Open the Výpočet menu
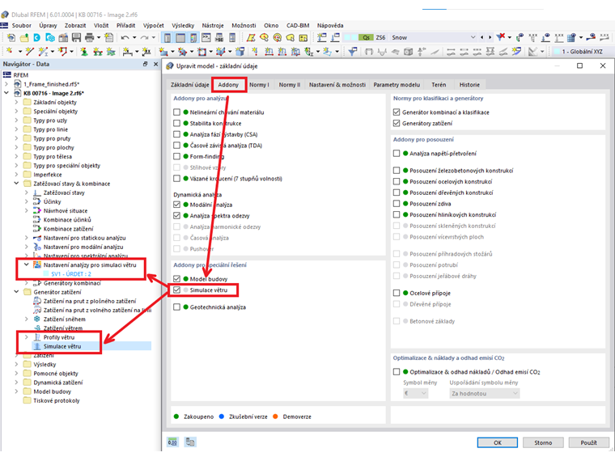This screenshot has width=615, height=461. (x=154, y=25)
